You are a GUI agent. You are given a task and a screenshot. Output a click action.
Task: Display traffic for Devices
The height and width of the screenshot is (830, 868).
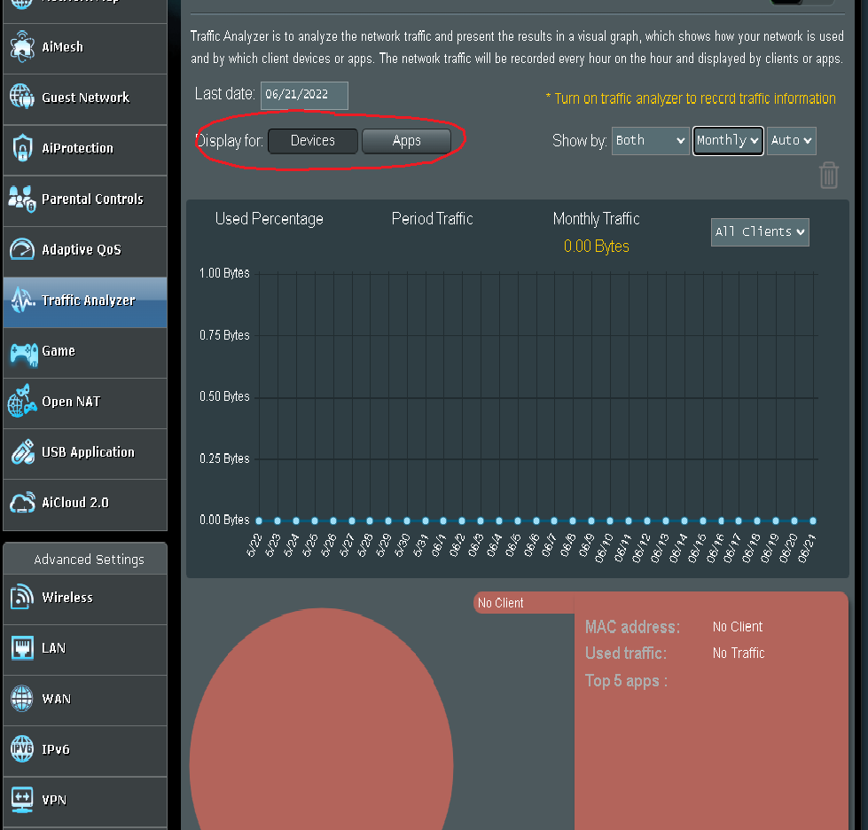point(313,141)
